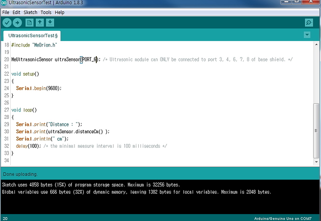The height and width of the screenshot is (221, 321).
Task: Open the Tools menu
Action: pos(46,13)
